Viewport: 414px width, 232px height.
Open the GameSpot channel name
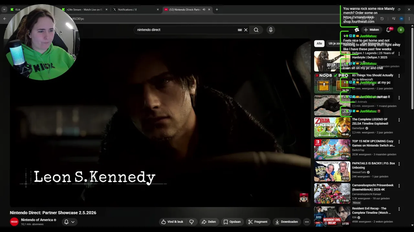pos(358,128)
